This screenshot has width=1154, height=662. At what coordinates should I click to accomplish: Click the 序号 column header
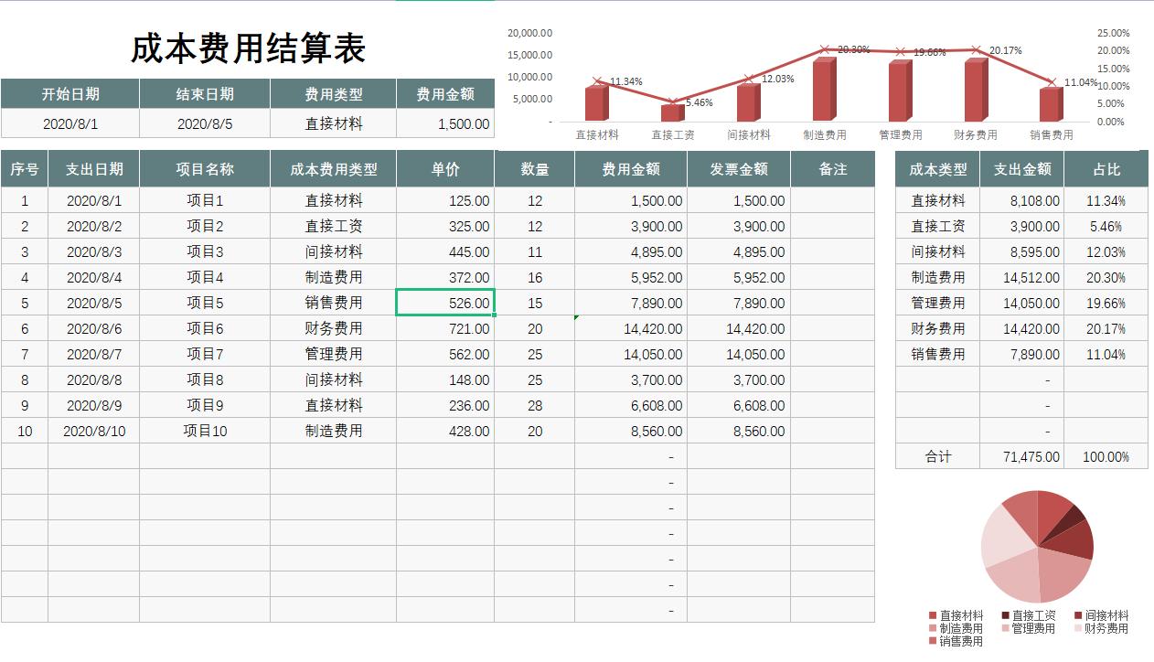(24, 168)
